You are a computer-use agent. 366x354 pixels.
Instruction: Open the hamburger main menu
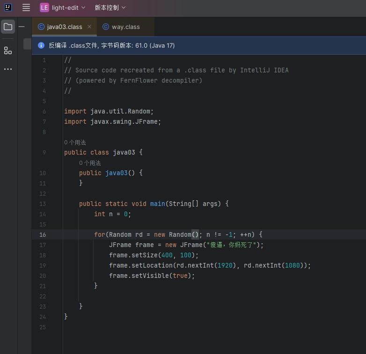coord(26,7)
